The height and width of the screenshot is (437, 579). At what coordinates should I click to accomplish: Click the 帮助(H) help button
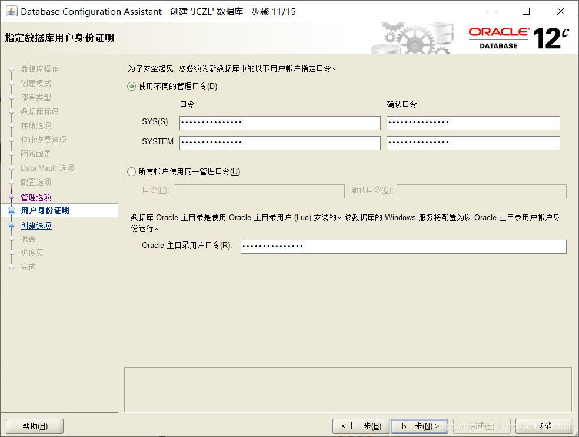click(35, 426)
